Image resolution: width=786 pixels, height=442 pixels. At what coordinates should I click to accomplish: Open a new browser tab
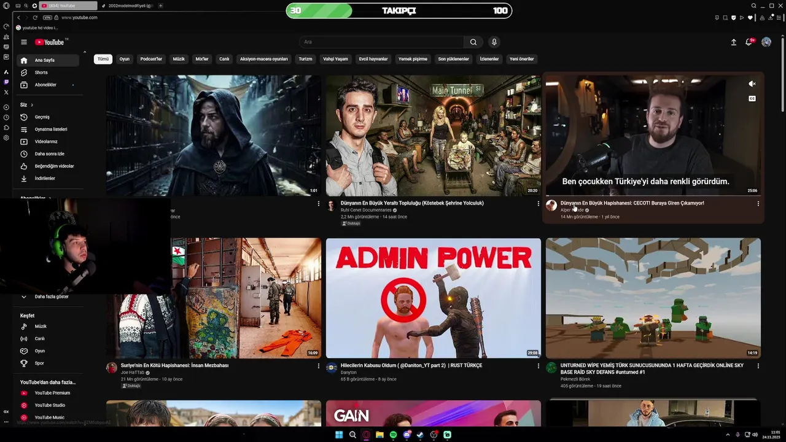click(x=161, y=6)
